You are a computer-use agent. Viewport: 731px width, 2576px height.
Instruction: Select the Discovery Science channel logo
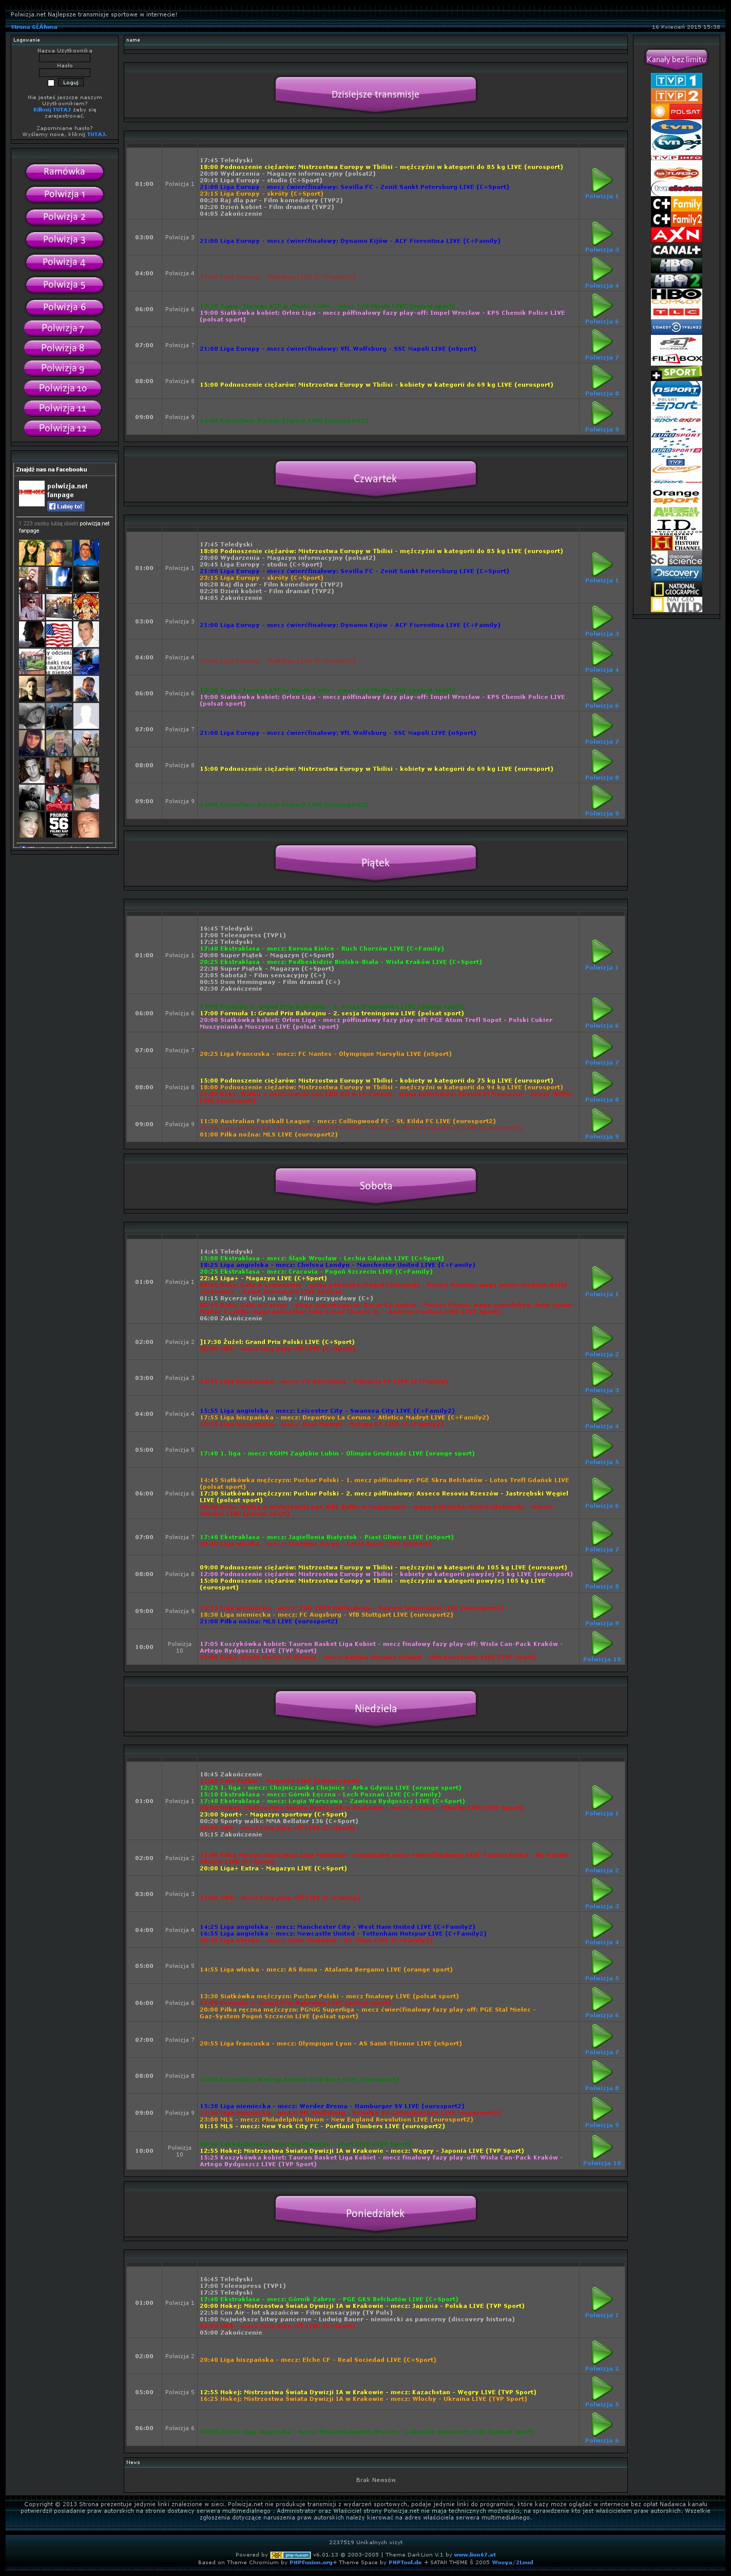[x=676, y=559]
